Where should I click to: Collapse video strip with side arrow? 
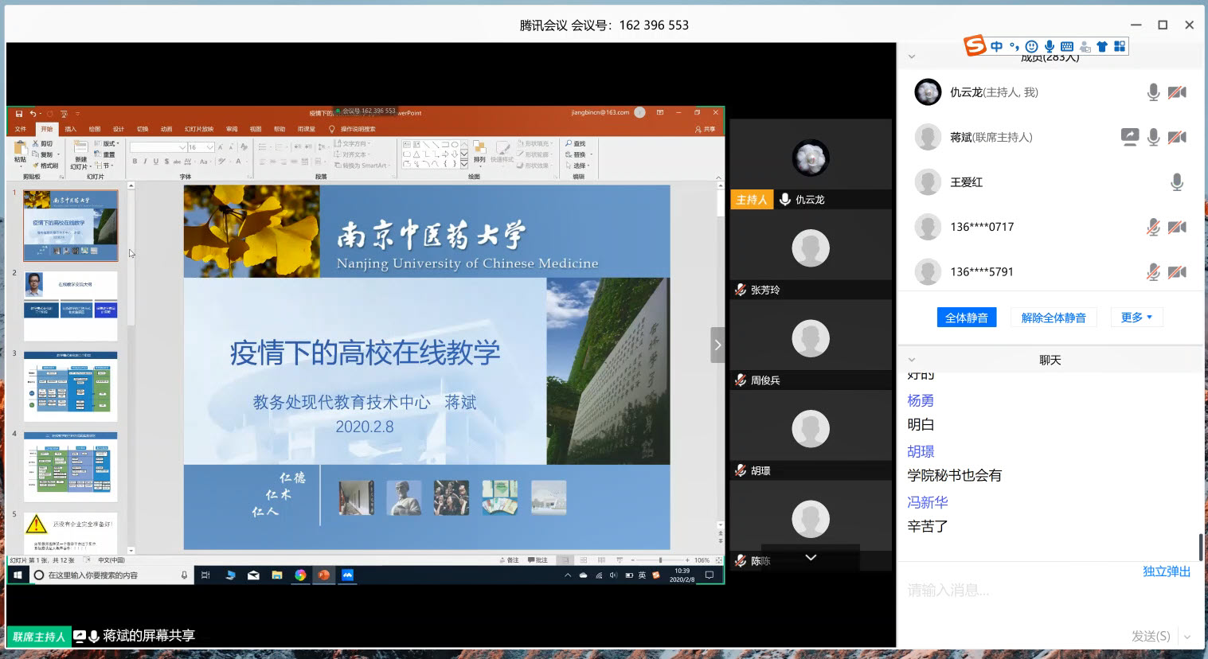[717, 345]
